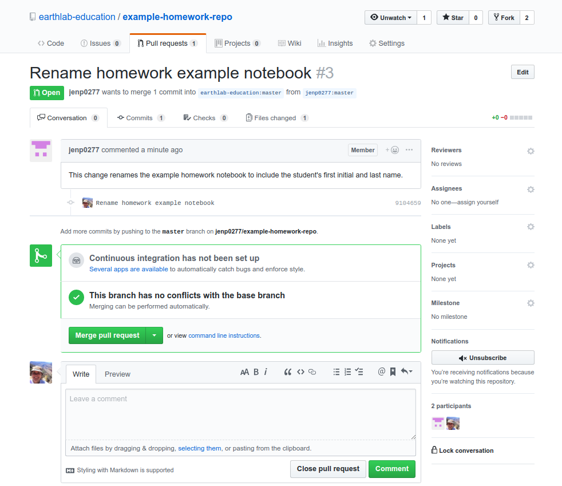Image resolution: width=562 pixels, height=486 pixels.
Task: Fork the repository
Action: (504, 18)
